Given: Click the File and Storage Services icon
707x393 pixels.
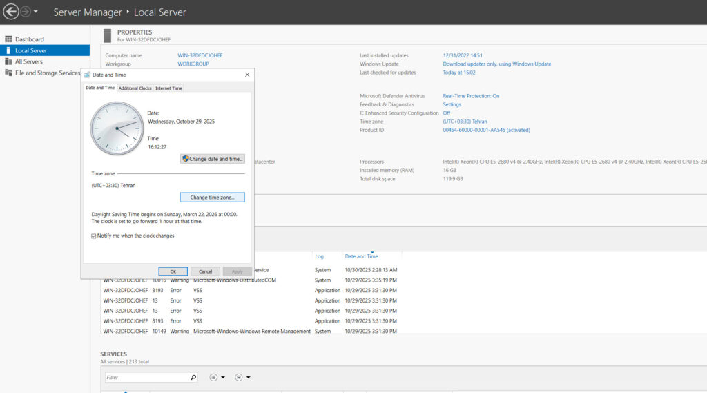Looking at the screenshot, I should (x=8, y=73).
